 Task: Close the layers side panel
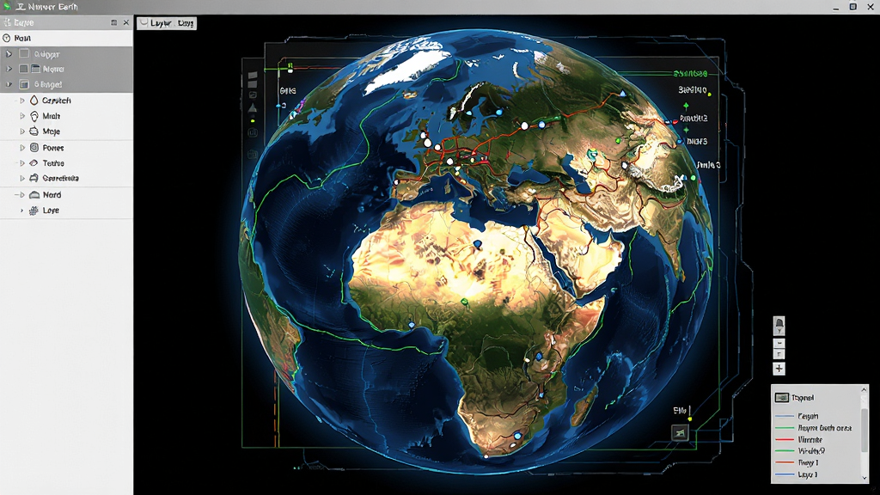125,22
